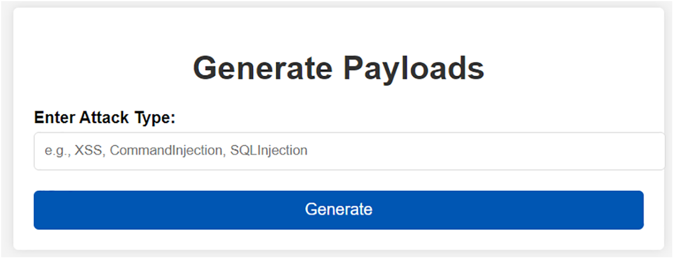Focus the Enter Attack Type input field
This screenshot has width=674, height=259.
[349, 151]
